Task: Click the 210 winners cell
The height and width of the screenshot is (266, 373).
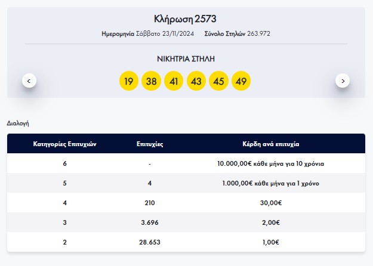Action: [x=150, y=203]
